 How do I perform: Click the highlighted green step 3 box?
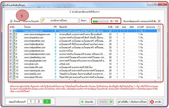pos(47,102)
